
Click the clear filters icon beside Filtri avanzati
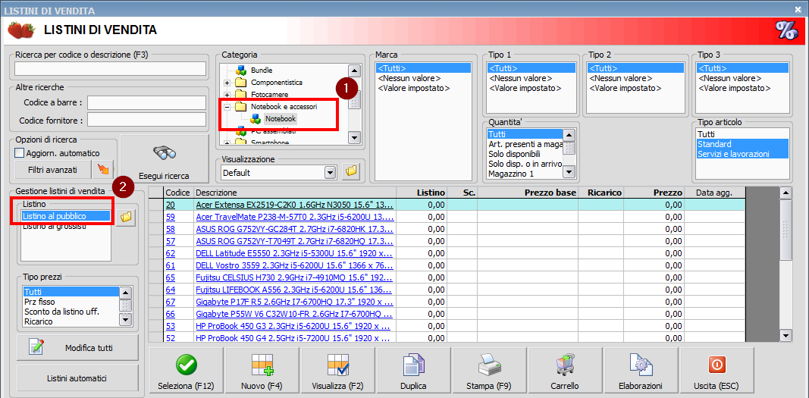(102, 170)
